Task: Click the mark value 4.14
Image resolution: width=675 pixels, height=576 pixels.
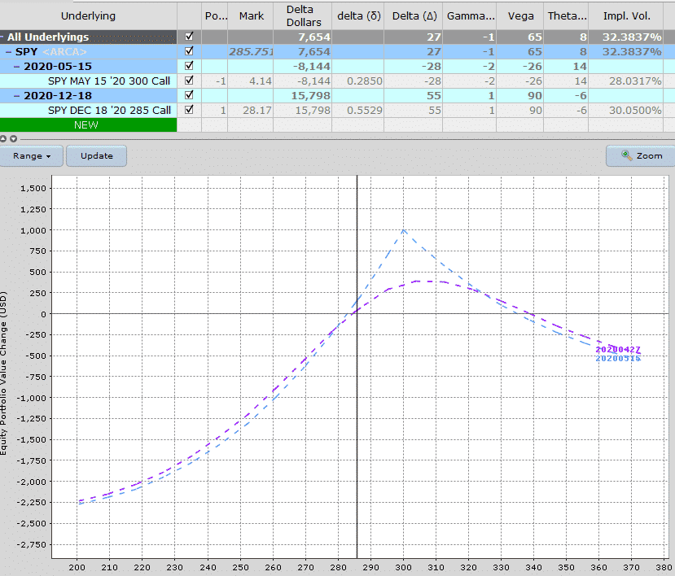Action: 261,81
